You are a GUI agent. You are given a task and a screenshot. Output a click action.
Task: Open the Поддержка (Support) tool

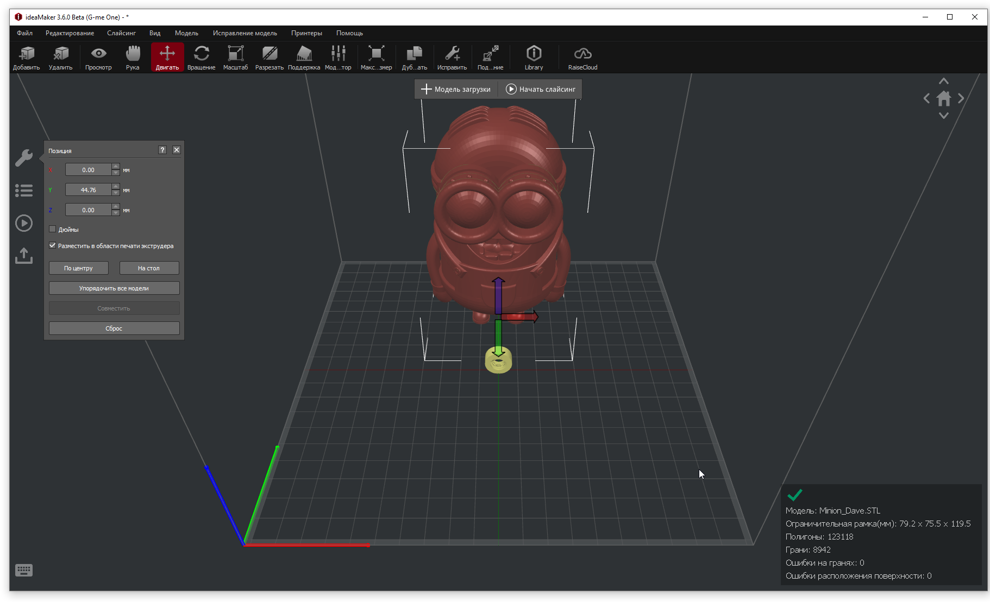click(304, 58)
